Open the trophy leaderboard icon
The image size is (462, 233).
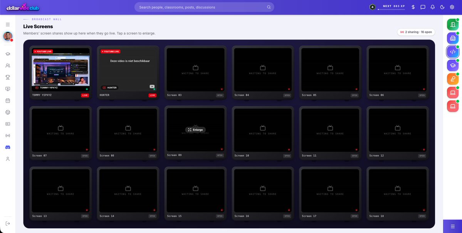pos(8,77)
